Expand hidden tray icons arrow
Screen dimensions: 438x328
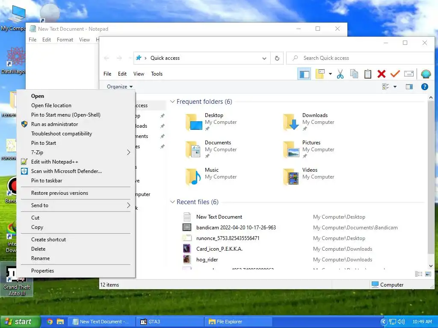(384, 322)
